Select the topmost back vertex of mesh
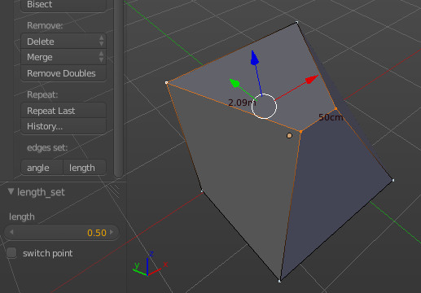This screenshot has height=293, width=421. (x=297, y=22)
